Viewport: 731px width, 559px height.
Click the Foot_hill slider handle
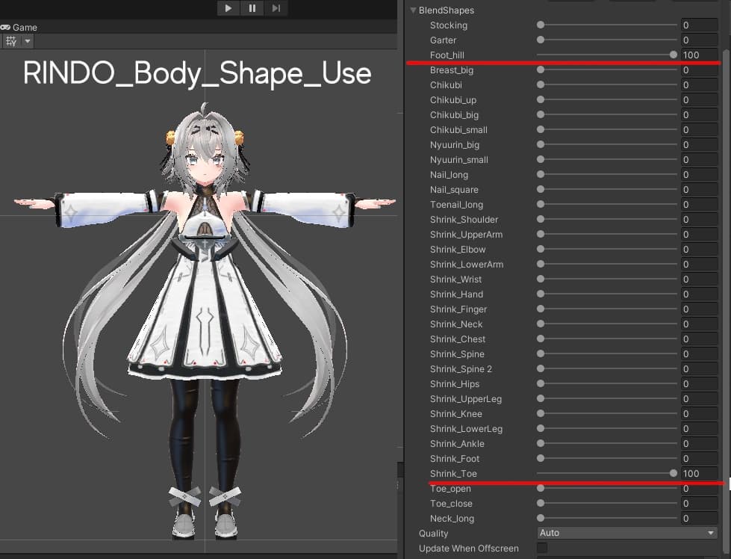pos(674,55)
